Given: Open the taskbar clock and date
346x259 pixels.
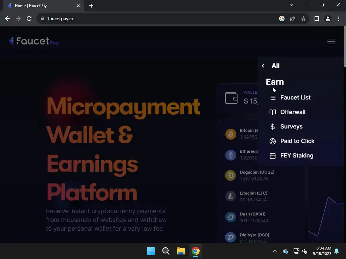Looking at the screenshot, I should (322, 251).
